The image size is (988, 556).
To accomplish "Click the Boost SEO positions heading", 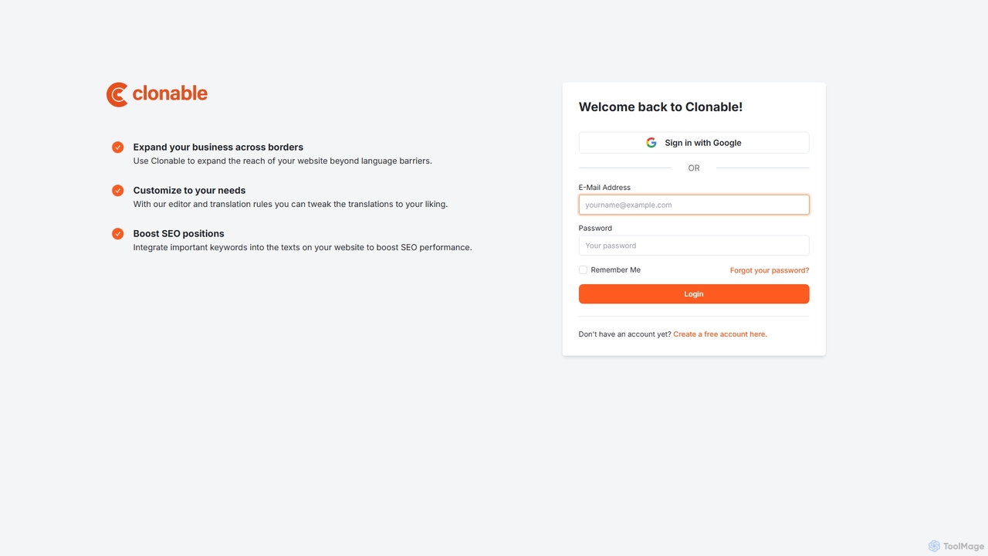I will click(178, 233).
